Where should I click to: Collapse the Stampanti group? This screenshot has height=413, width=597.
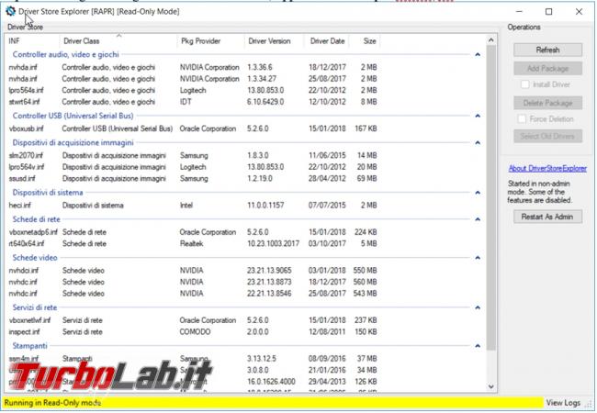coord(478,346)
